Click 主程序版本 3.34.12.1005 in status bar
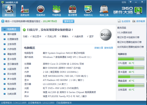147x105 pixels. [14, 103]
